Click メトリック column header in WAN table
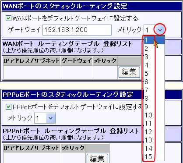This screenshot has height=163, width=183. click(x=105, y=61)
